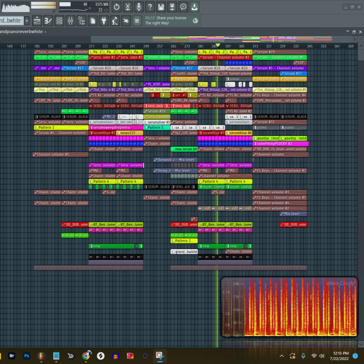Select the PL_KTDT..lume clip
The width and height of the screenshot is (364, 364).
point(157,84)
